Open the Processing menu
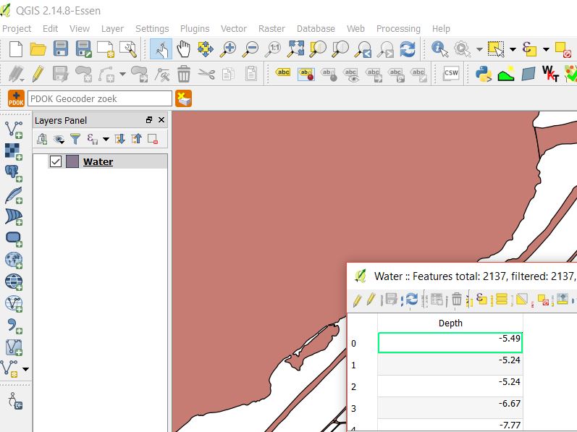Screen dimensions: 577x432 click(398, 28)
